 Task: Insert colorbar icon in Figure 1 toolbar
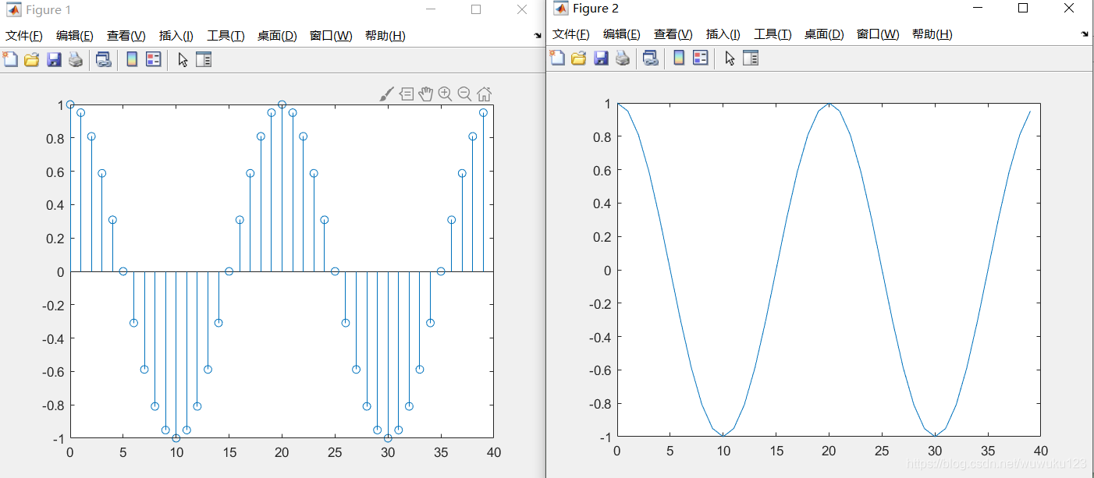(x=132, y=59)
